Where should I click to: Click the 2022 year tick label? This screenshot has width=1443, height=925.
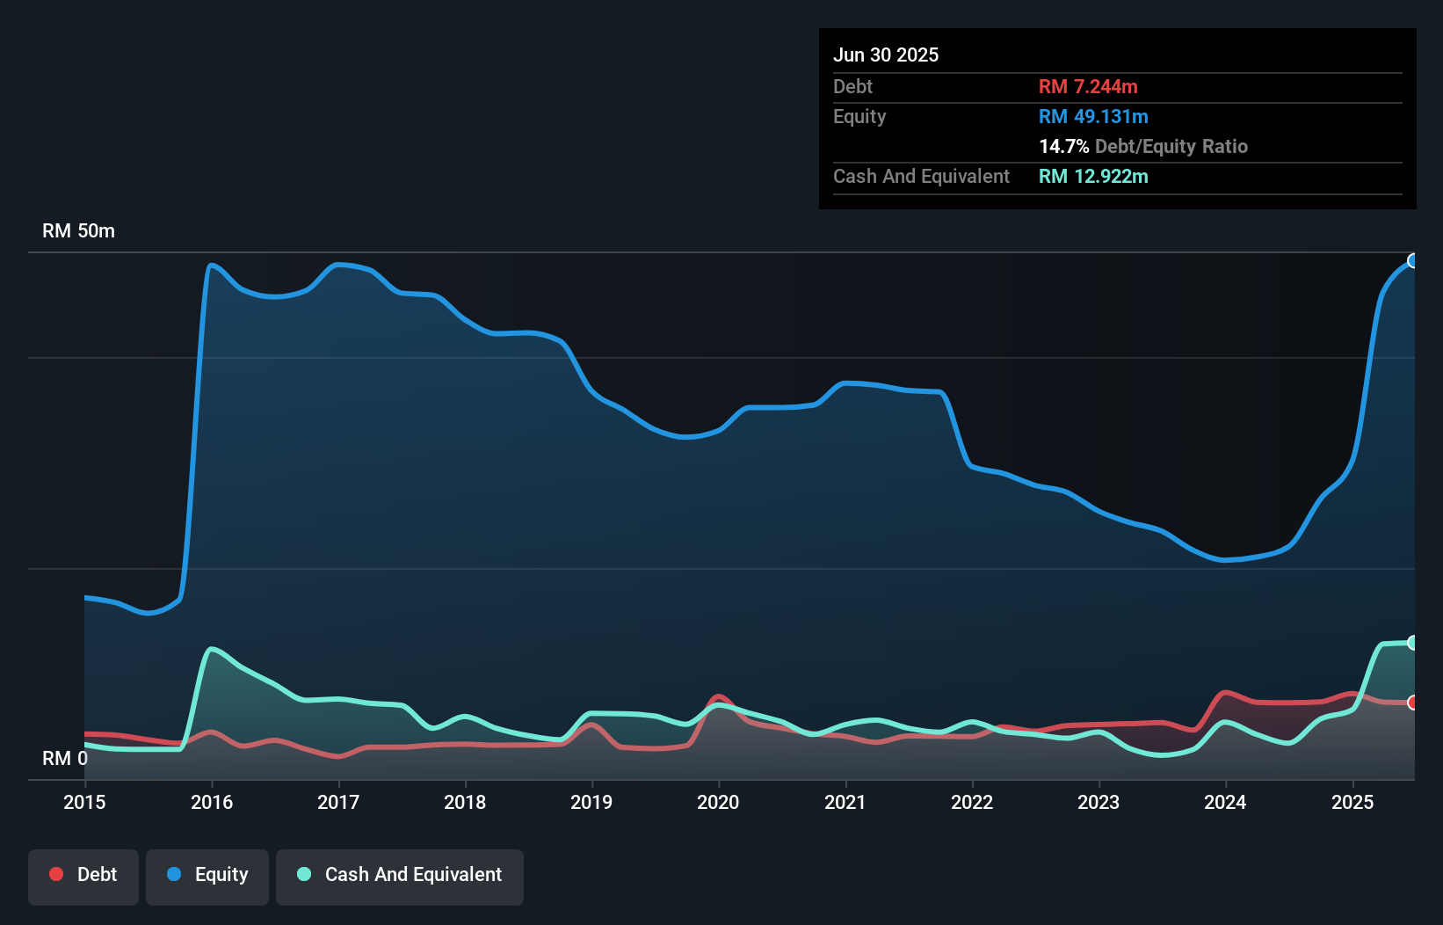click(x=972, y=802)
